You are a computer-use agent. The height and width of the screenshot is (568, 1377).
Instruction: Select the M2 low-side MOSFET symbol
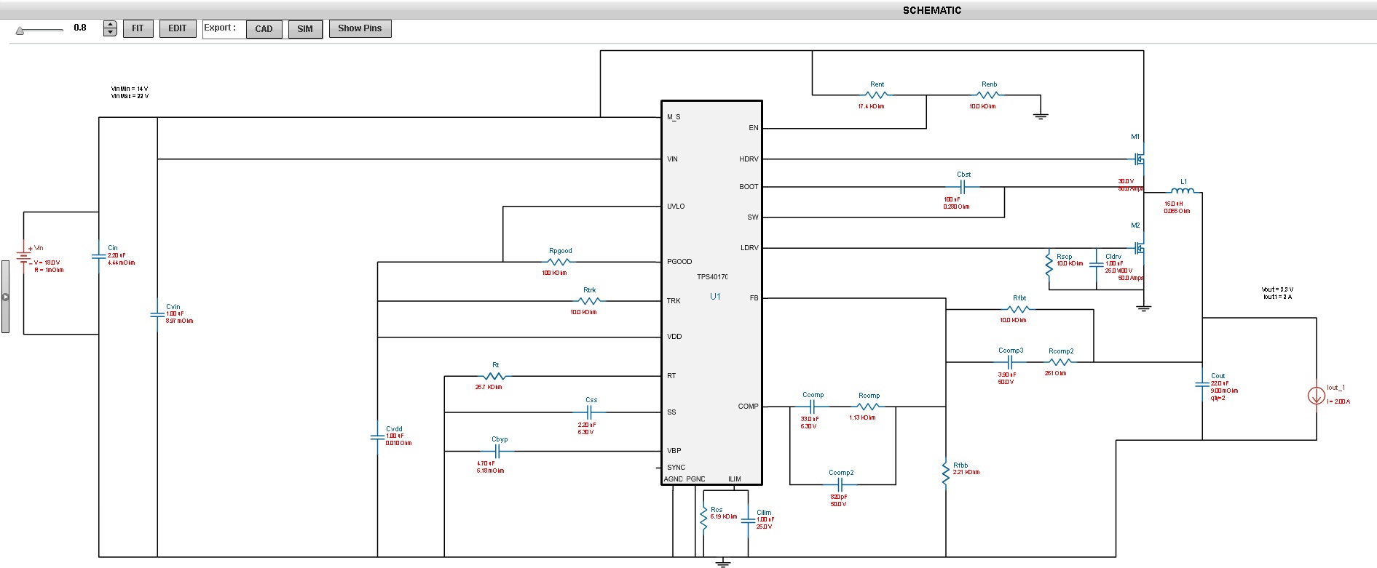click(x=1139, y=248)
